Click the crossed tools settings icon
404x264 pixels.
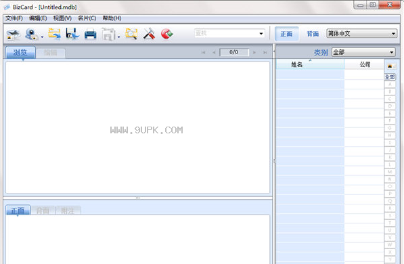point(149,34)
